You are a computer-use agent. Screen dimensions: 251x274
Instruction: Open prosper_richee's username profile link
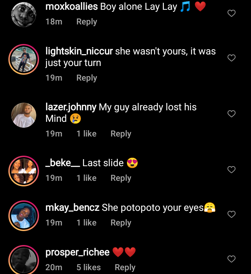[x=77, y=252]
